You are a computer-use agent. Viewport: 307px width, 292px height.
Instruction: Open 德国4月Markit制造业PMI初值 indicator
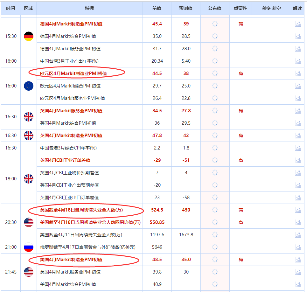(71, 24)
